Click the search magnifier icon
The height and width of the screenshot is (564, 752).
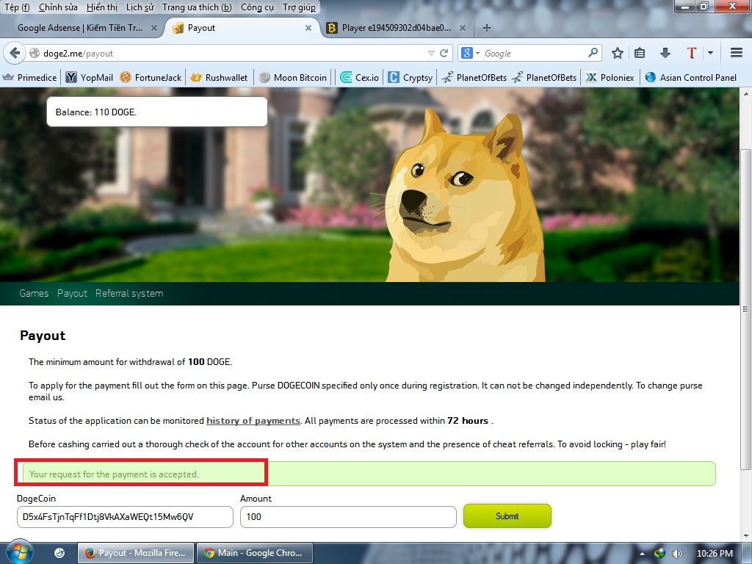click(593, 53)
